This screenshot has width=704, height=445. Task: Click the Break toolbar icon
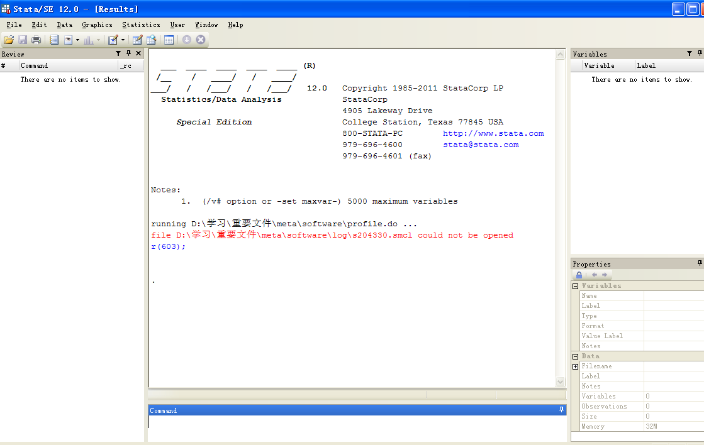201,40
